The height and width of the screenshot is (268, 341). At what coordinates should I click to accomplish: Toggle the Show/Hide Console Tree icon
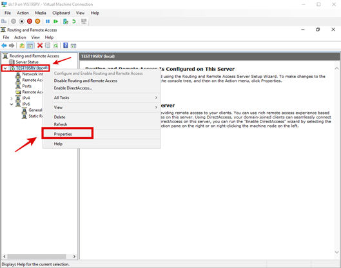click(30, 46)
